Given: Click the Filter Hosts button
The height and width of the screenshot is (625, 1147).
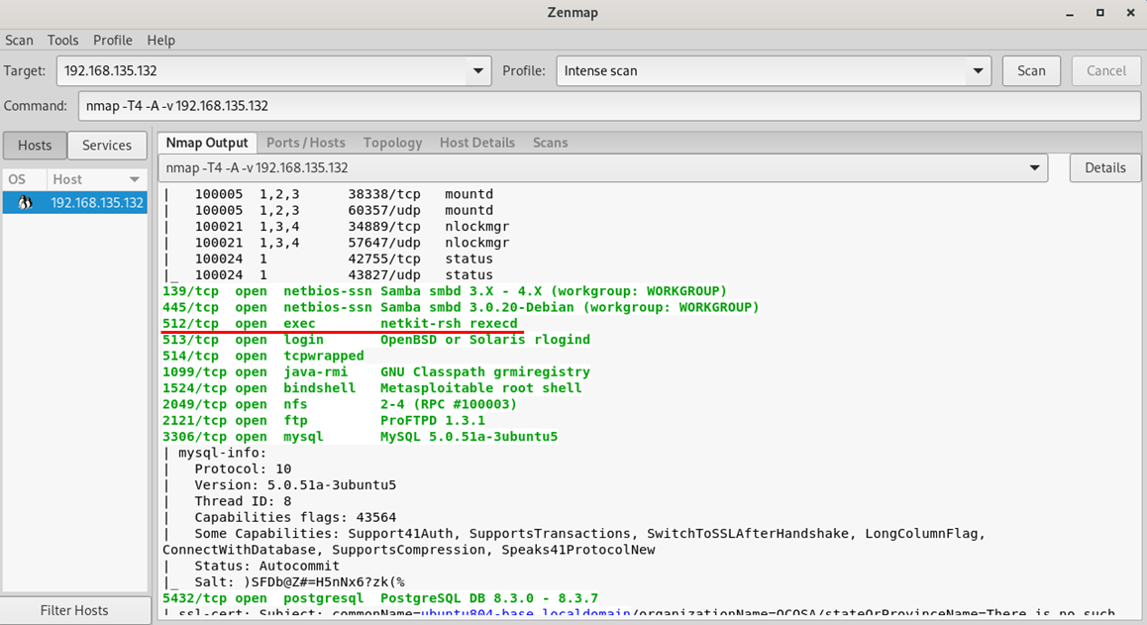Looking at the screenshot, I should pos(74,610).
